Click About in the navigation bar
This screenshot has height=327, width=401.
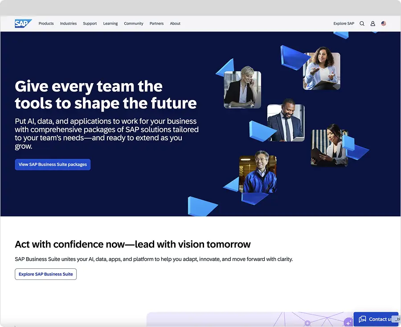tap(175, 24)
